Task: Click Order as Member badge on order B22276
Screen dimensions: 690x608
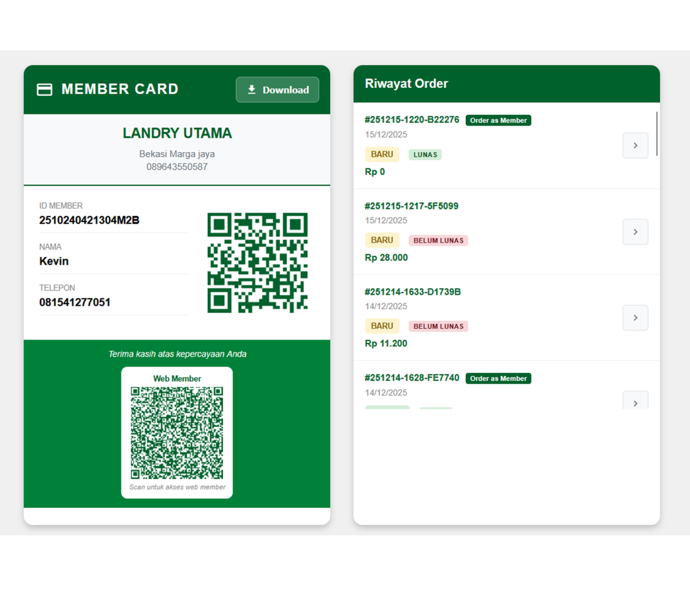Action: coord(498,120)
